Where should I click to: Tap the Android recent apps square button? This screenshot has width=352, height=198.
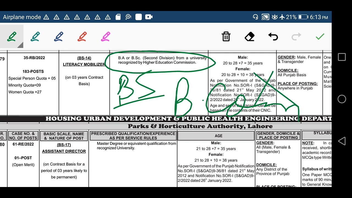pyautogui.click(x=342, y=57)
